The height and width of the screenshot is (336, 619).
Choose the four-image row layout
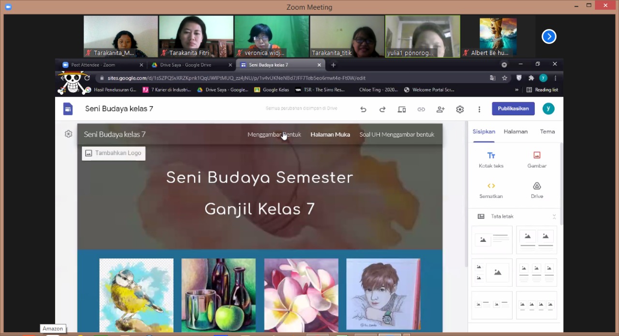point(537,305)
